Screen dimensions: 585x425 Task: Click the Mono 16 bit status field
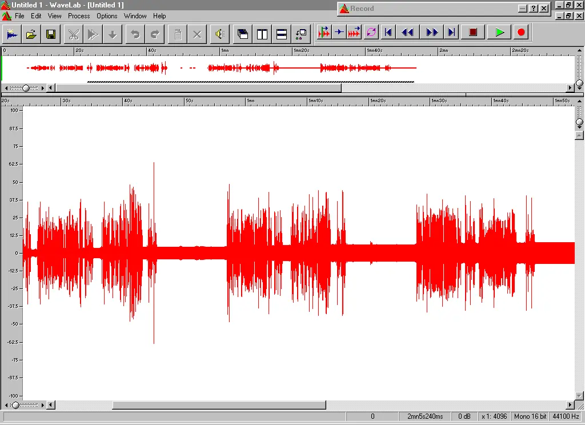coord(530,416)
